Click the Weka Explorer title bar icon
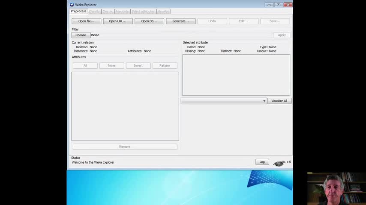The width and height of the screenshot is (366, 205). [72, 5]
